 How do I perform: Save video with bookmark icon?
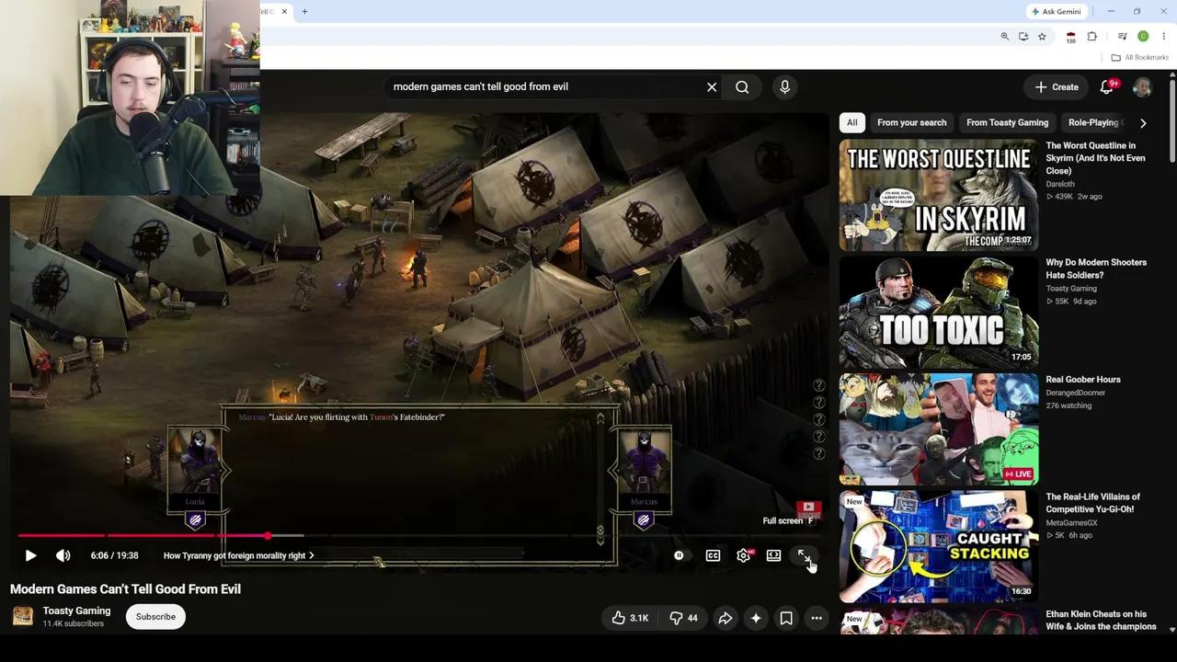(786, 618)
